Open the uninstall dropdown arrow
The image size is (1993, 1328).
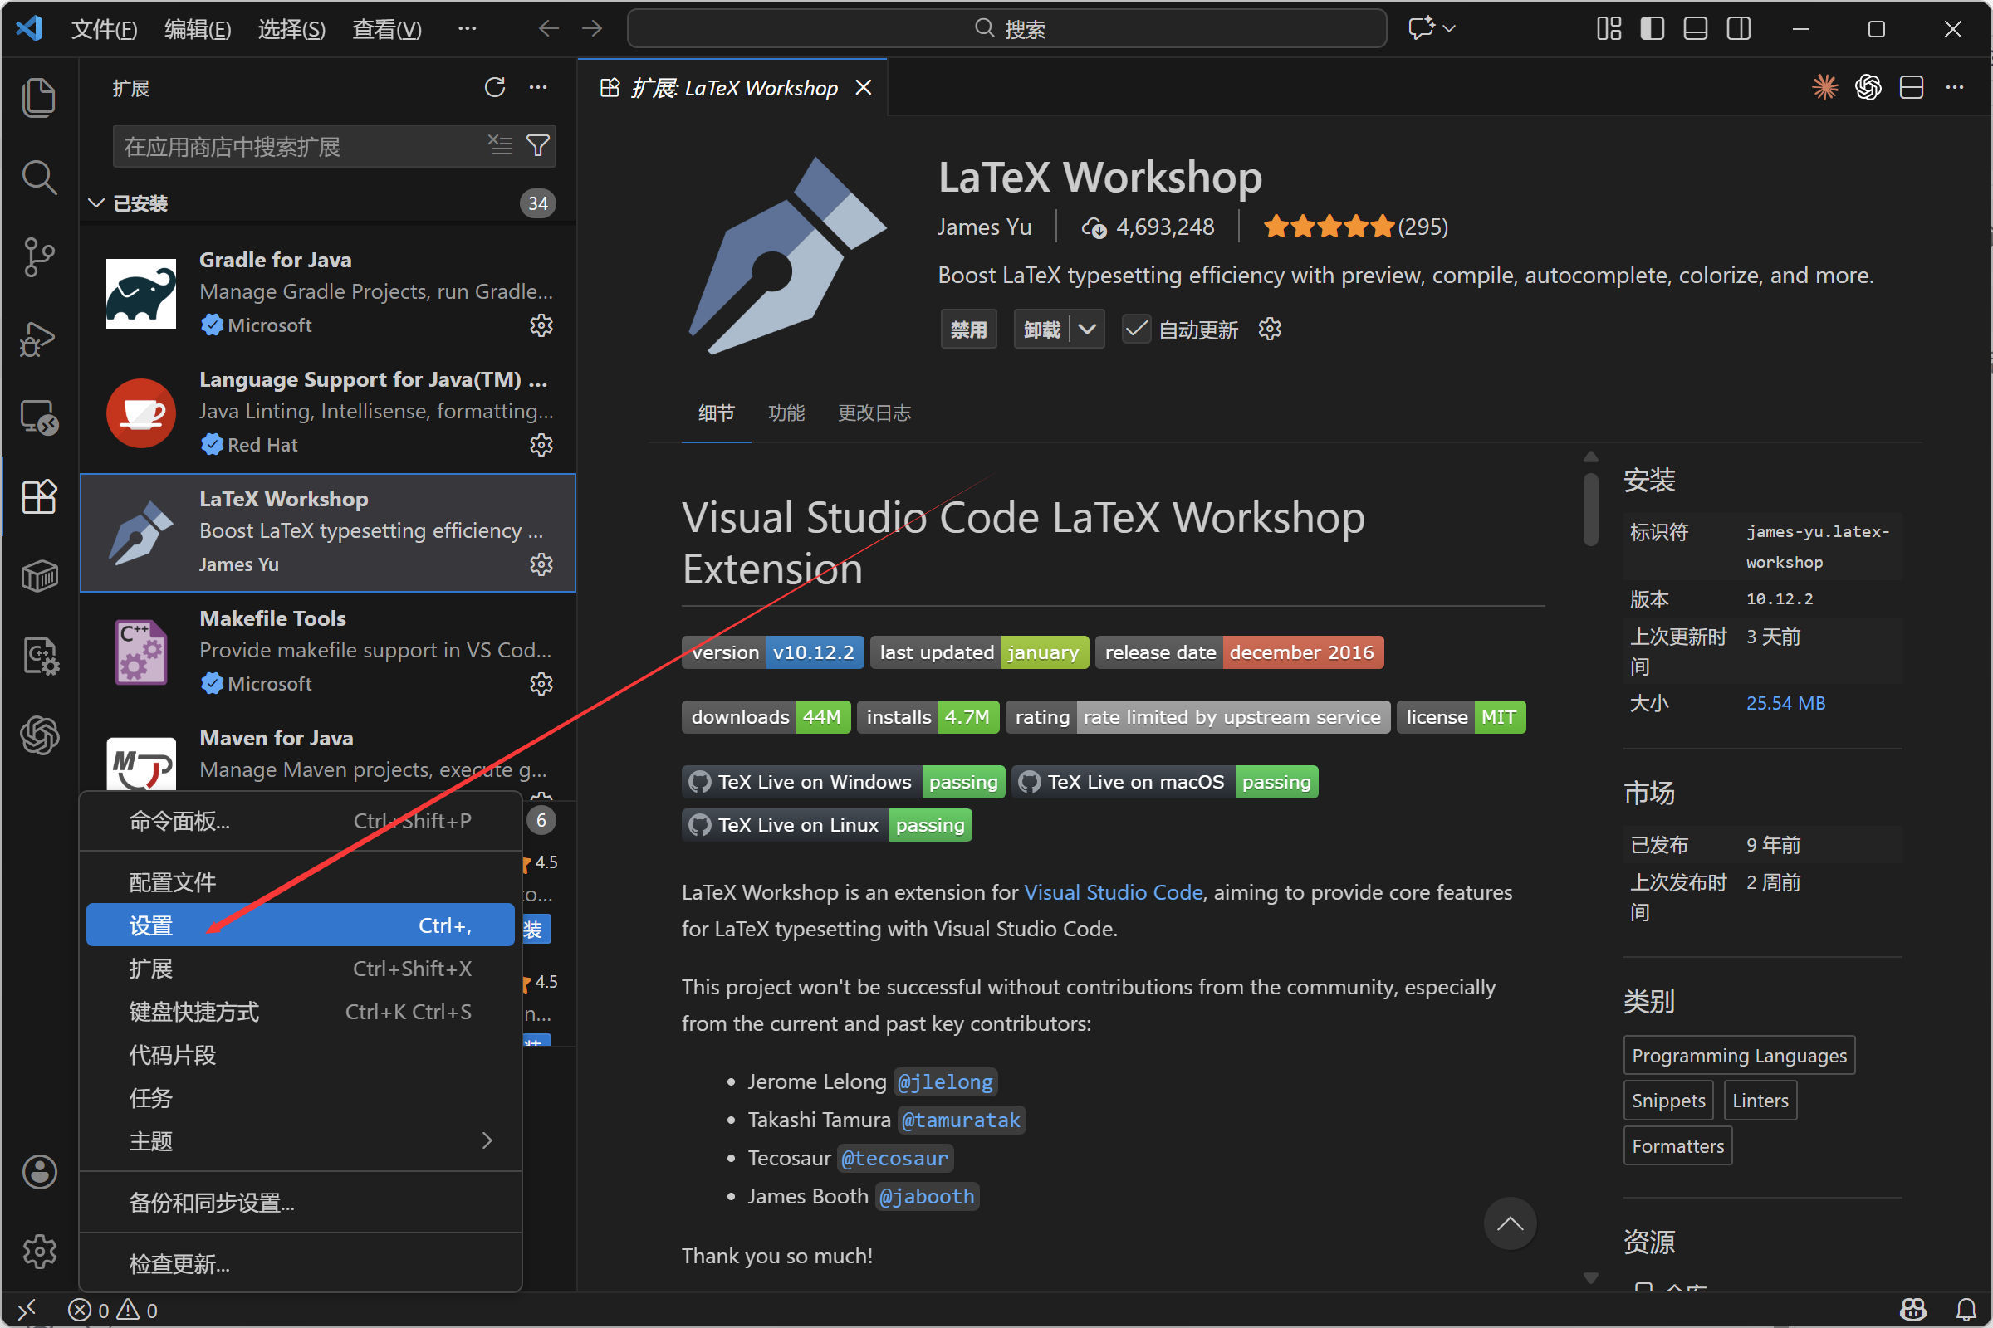point(1088,330)
